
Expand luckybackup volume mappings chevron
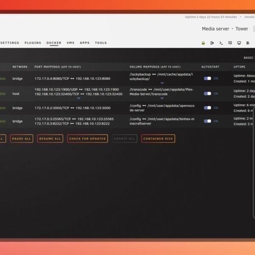(x=162, y=83)
